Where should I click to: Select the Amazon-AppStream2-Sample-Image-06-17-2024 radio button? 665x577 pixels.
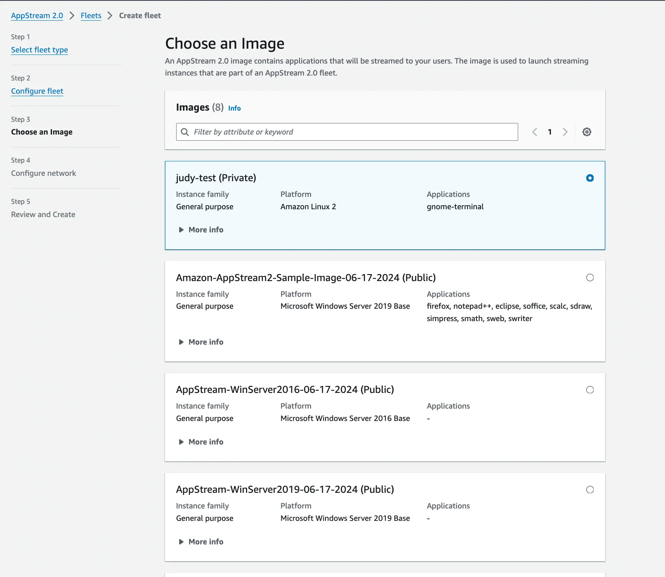point(590,278)
